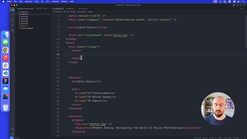This screenshot has width=247, height=139.
Task: Split the editor to the right
Action: tap(242, 8)
